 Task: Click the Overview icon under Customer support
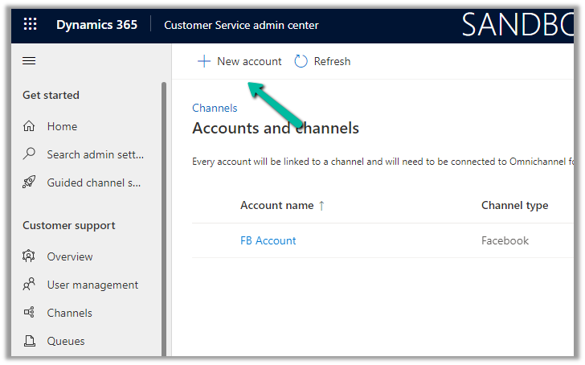(x=30, y=256)
